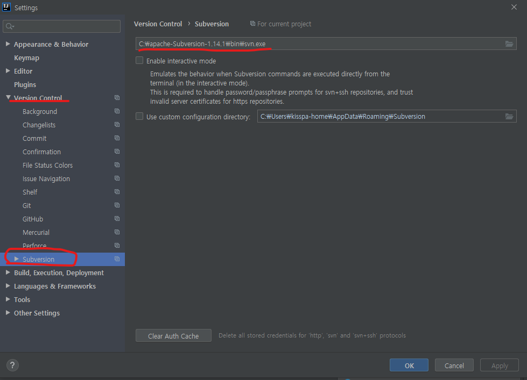Open File Status Colors settings
The height and width of the screenshot is (380, 527).
pos(47,165)
